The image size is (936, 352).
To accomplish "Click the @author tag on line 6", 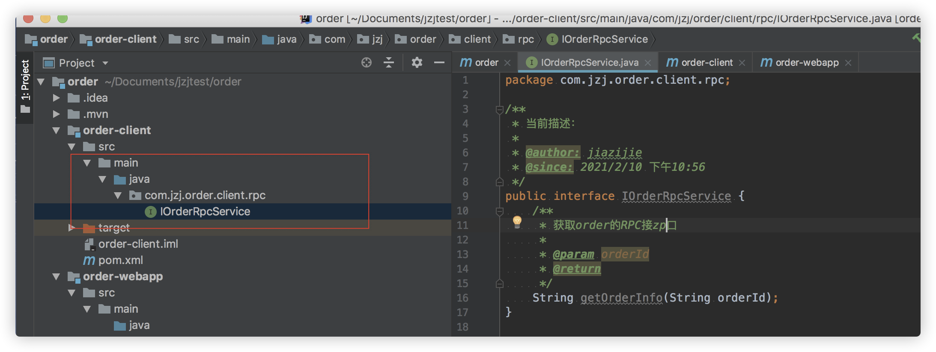I will click(553, 153).
